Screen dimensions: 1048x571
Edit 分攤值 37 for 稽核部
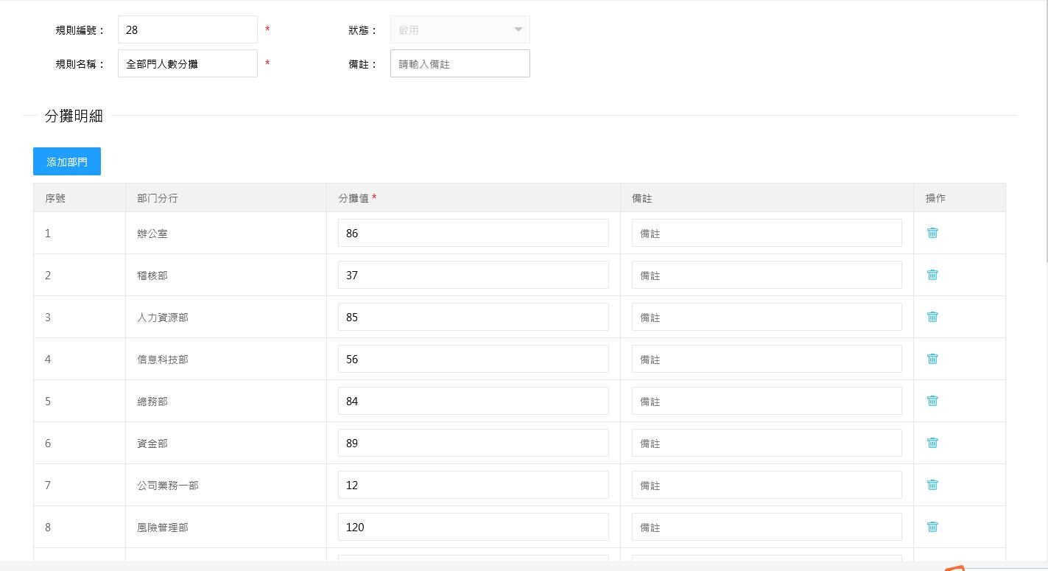point(474,275)
